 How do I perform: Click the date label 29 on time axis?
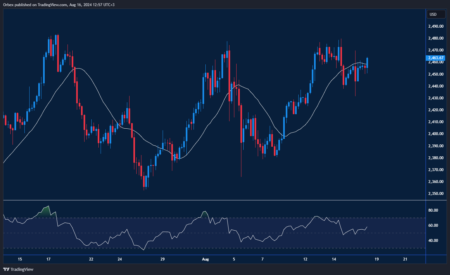click(162, 259)
